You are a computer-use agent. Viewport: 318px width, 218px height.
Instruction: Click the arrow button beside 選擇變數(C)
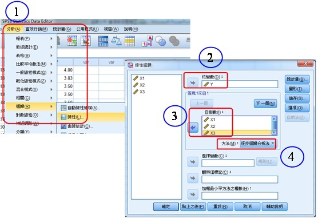point(193,162)
